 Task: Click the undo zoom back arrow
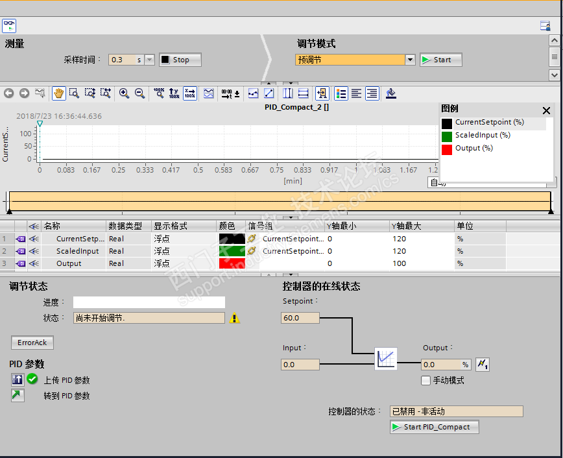click(x=9, y=93)
